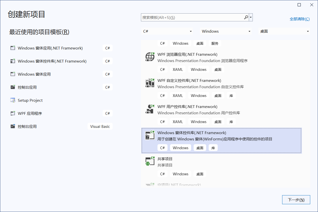This screenshot has width=318, height=212.
Task: Click the Windows 窗体应用(.NET Framework) recent template icon
Action: pyautogui.click(x=13, y=48)
